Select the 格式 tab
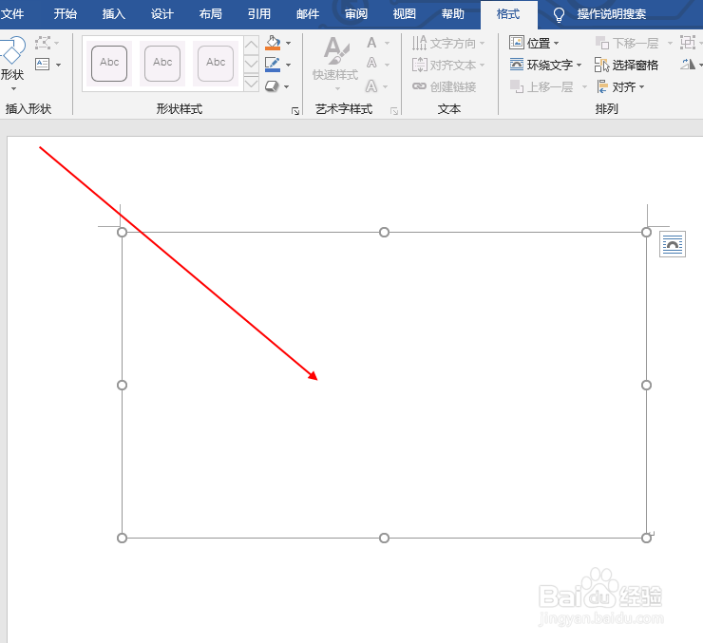 508,14
